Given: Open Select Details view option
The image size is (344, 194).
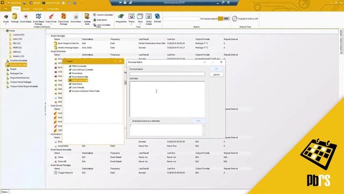Looking at the screenshot, I should [x=148, y=19].
